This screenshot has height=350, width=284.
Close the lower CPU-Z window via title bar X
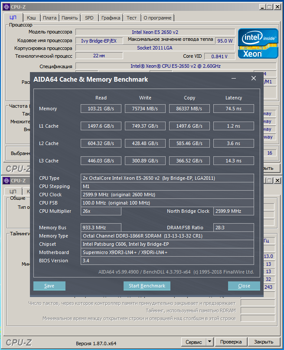tap(277, 180)
